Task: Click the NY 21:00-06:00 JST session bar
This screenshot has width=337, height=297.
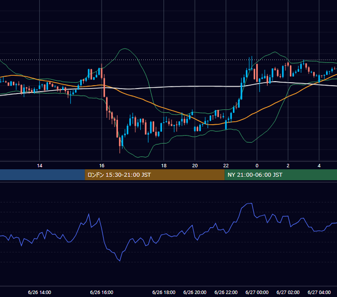Action: click(281, 175)
